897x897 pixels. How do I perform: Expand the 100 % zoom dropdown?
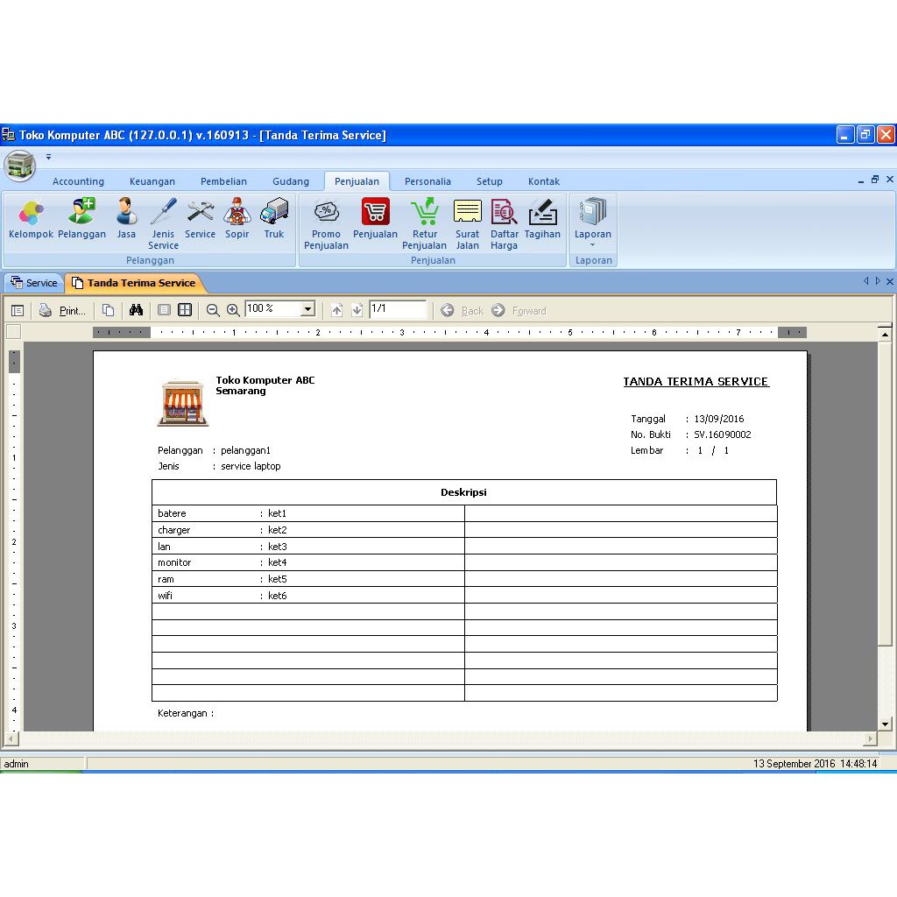tap(307, 309)
